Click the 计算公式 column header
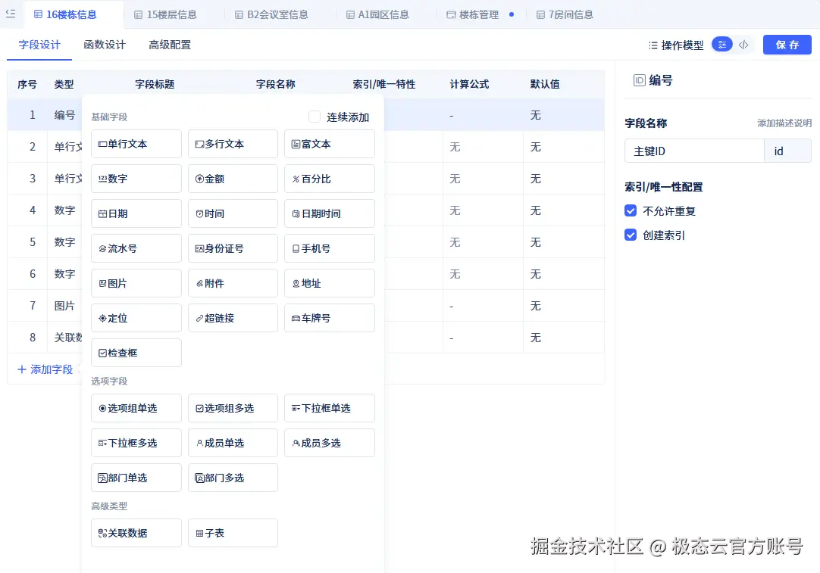 469,84
